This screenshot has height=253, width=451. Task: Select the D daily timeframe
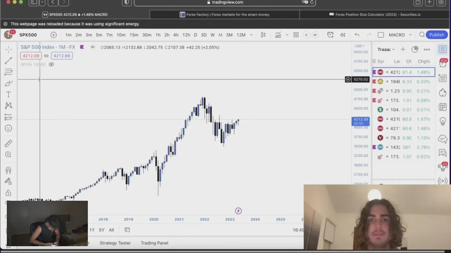click(195, 35)
